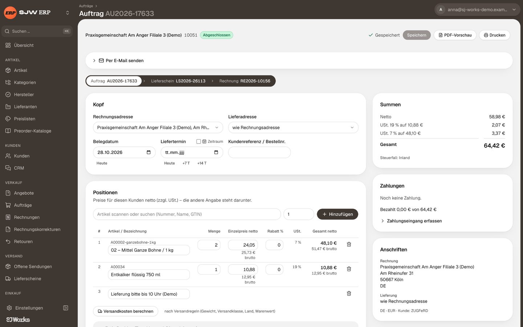Click the Aufträge cart icon
The image size is (523, 327).
pos(8,205)
